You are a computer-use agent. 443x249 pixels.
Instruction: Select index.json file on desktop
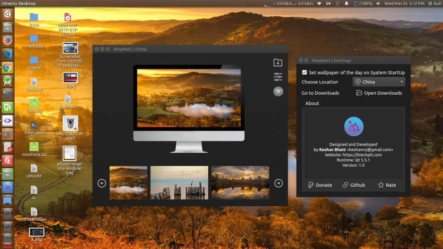pyautogui.click(x=34, y=127)
